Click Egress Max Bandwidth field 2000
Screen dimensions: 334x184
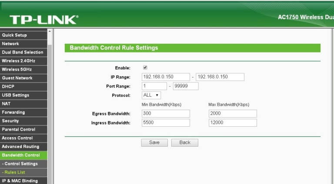pyautogui.click(x=233, y=113)
